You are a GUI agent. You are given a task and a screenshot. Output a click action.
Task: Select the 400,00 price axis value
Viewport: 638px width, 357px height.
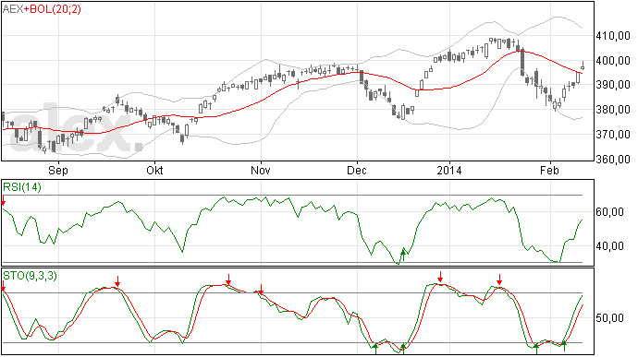click(613, 61)
